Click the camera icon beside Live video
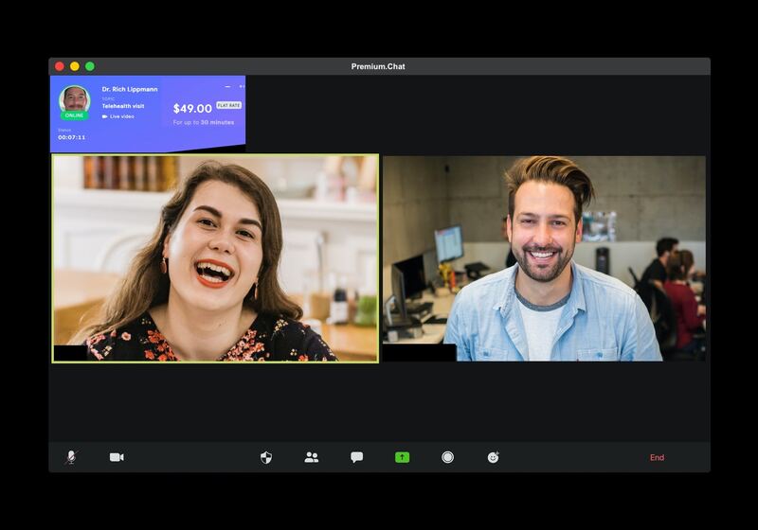Viewport: 758px width, 530px height. (105, 116)
